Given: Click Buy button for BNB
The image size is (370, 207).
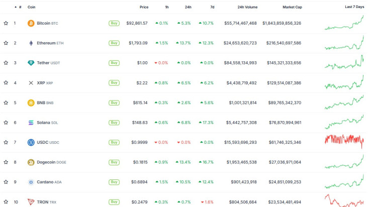Looking at the screenshot, I should tap(114, 102).
